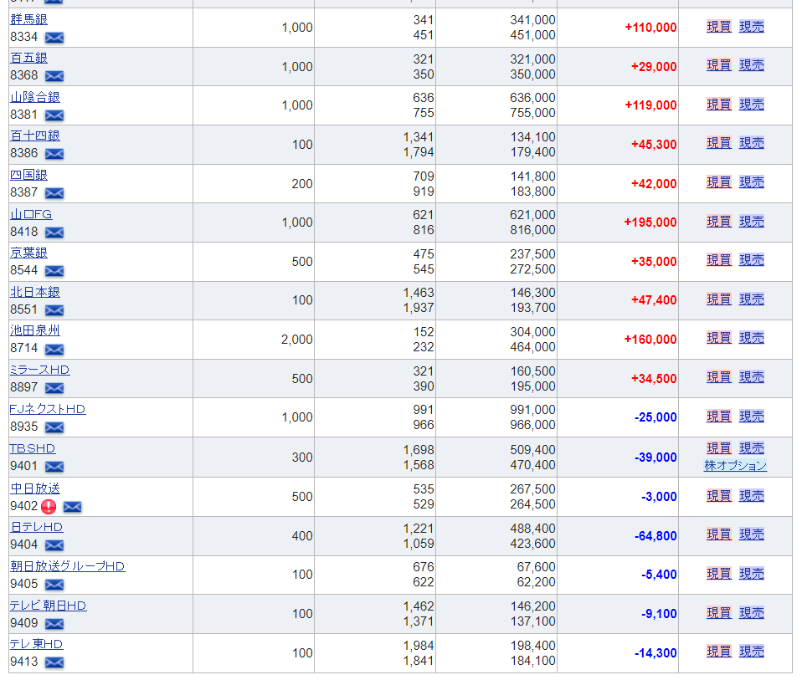802x680 pixels.
Task: Open the ミラースHD stock link
Action: (x=40, y=370)
